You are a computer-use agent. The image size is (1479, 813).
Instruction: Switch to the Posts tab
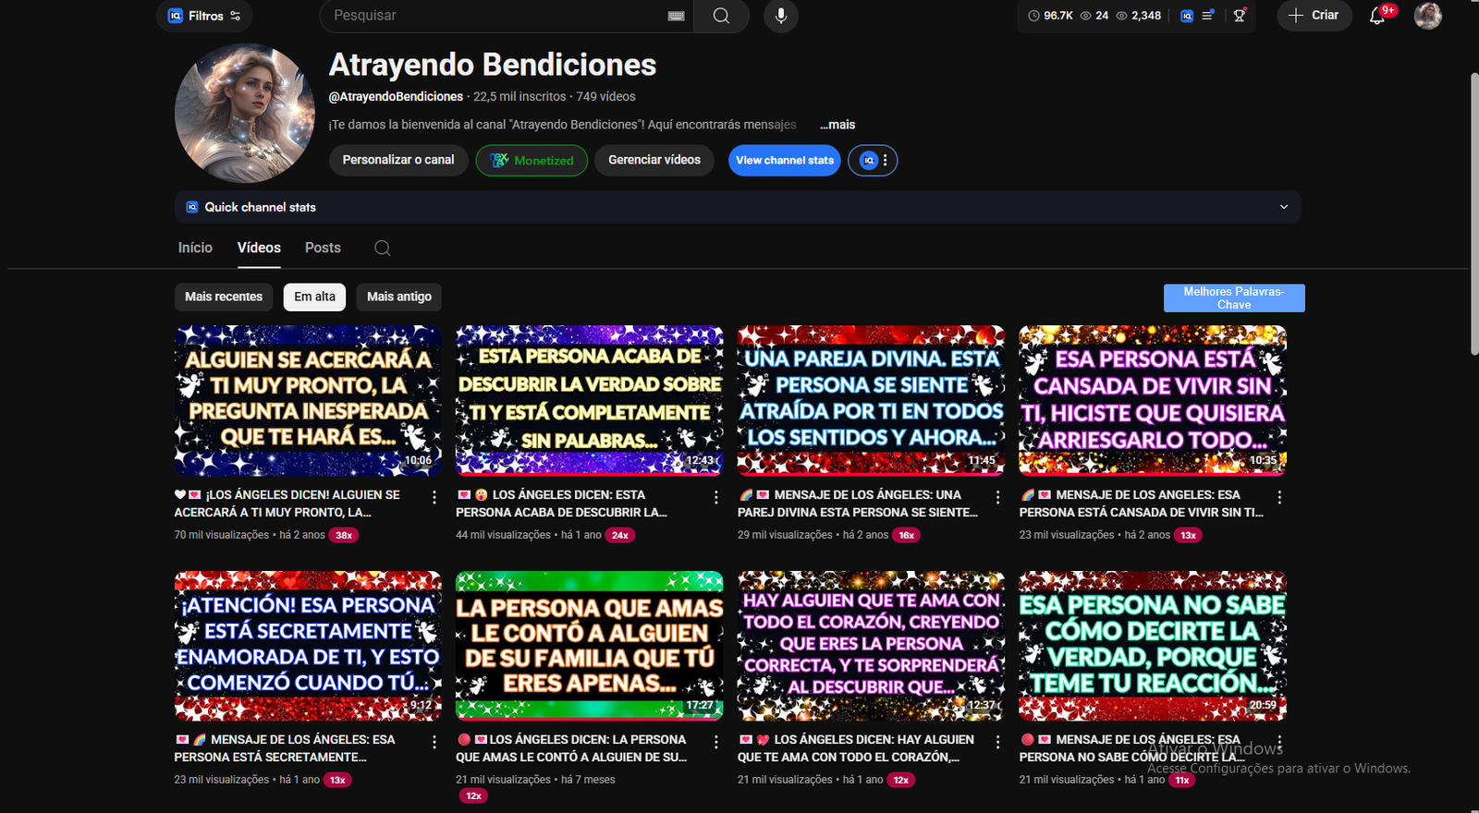(x=323, y=248)
